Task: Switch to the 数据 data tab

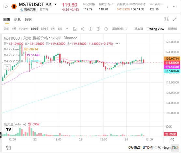Action: [x=28, y=19]
